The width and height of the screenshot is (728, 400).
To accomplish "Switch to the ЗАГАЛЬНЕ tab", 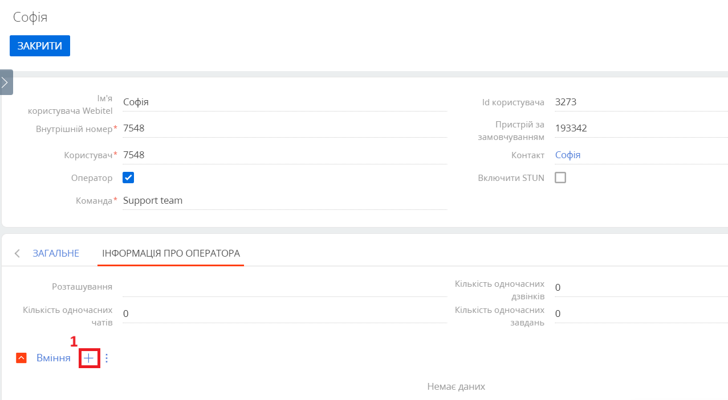I will (x=56, y=253).
